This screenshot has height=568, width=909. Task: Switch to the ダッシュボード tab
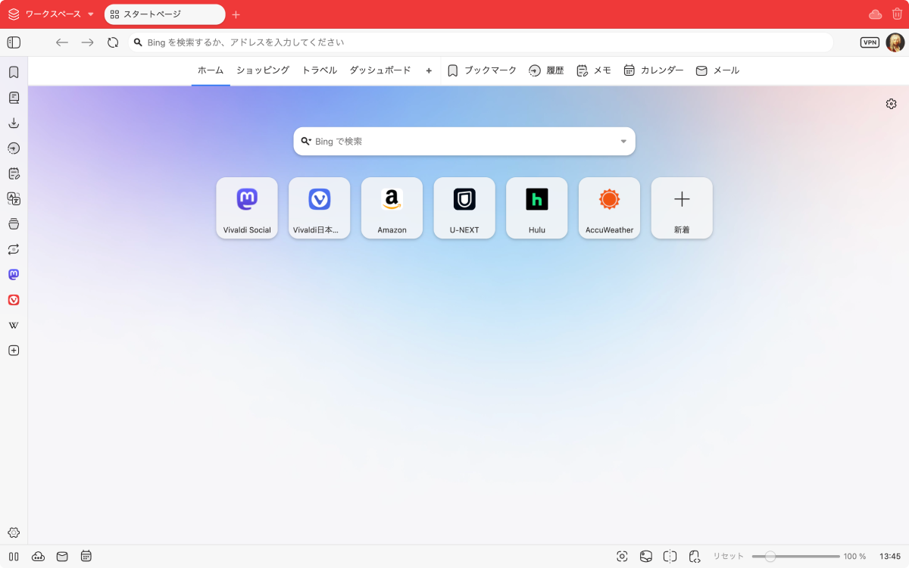click(x=380, y=70)
